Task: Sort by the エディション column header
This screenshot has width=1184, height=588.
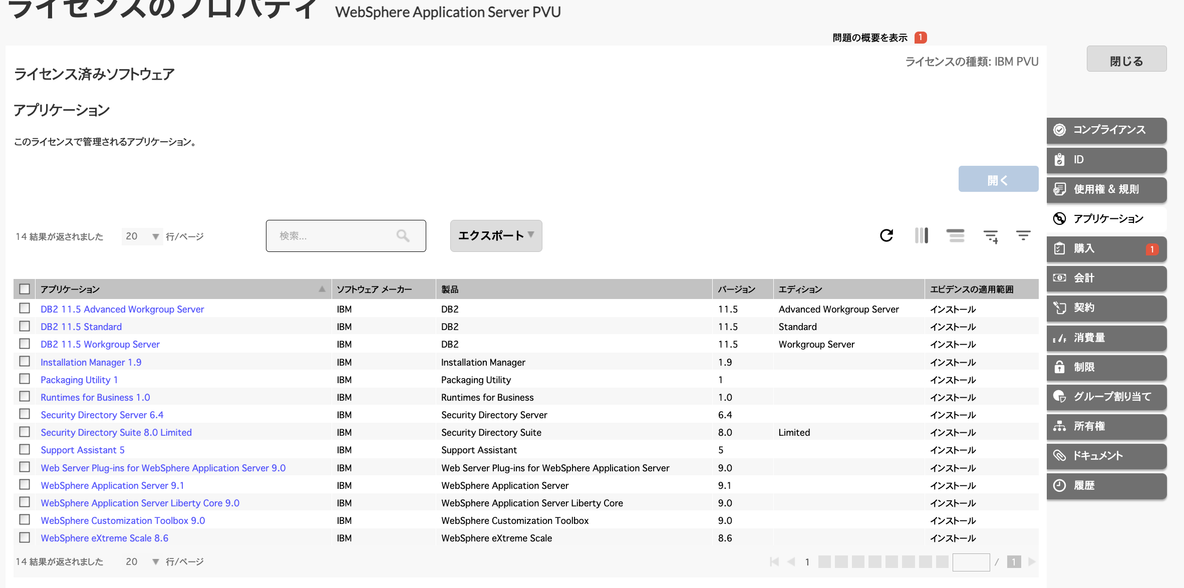Action: 849,289
